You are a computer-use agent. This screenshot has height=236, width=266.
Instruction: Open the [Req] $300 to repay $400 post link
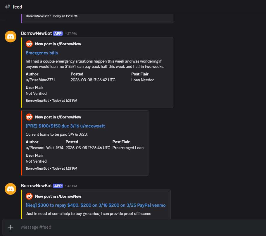pos(95,205)
